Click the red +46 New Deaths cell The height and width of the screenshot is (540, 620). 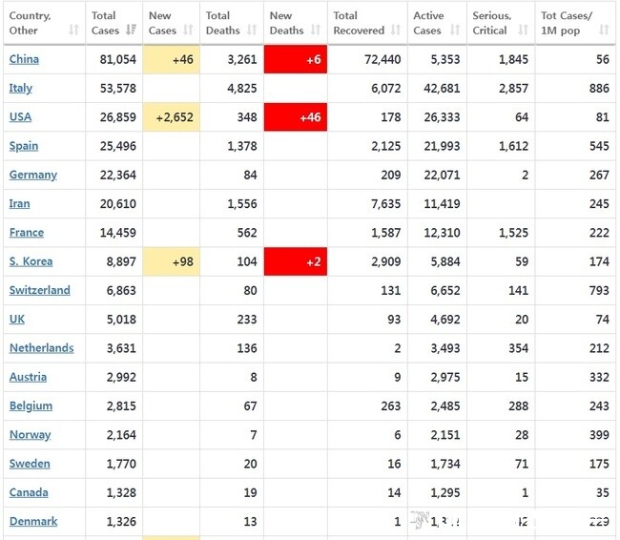point(296,117)
